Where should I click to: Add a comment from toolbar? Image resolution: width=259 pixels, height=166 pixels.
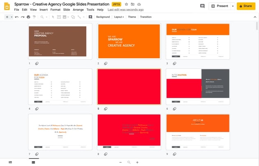(90, 17)
